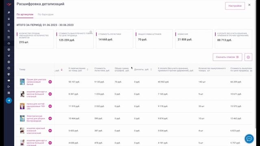This screenshot has height=146, width=260.
Task: Click the ИТОГО ЗА ПЕРИОД date range text
Action: [45, 25]
